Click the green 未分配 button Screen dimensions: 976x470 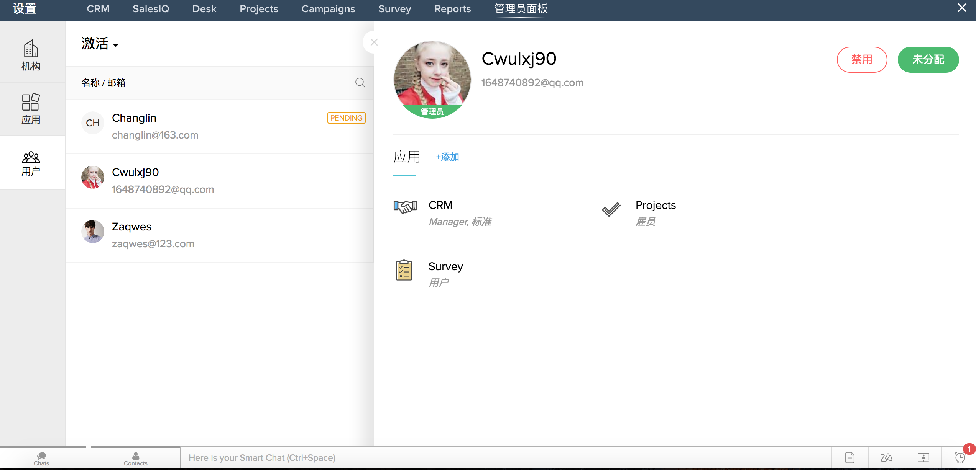click(928, 59)
